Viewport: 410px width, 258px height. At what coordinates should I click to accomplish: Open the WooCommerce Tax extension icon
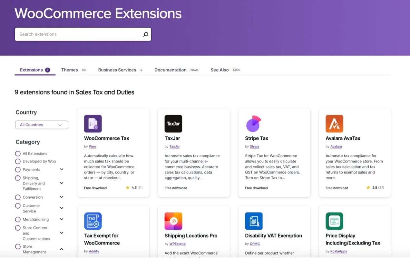pyautogui.click(x=93, y=124)
